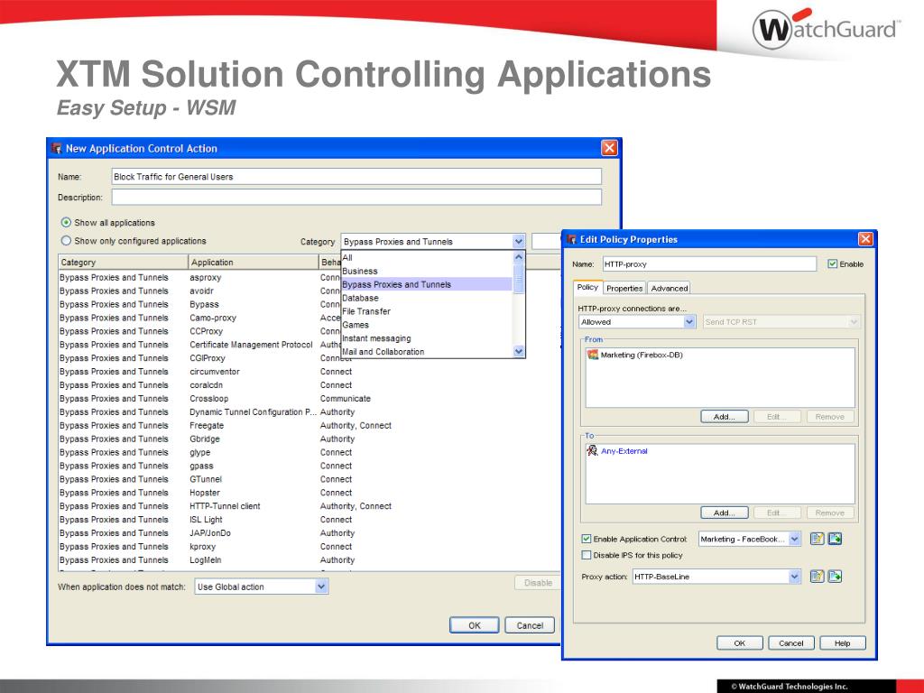Image resolution: width=924 pixels, height=693 pixels.
Task: Click Edit Policy Properties title bar icon
Action: [x=571, y=239]
